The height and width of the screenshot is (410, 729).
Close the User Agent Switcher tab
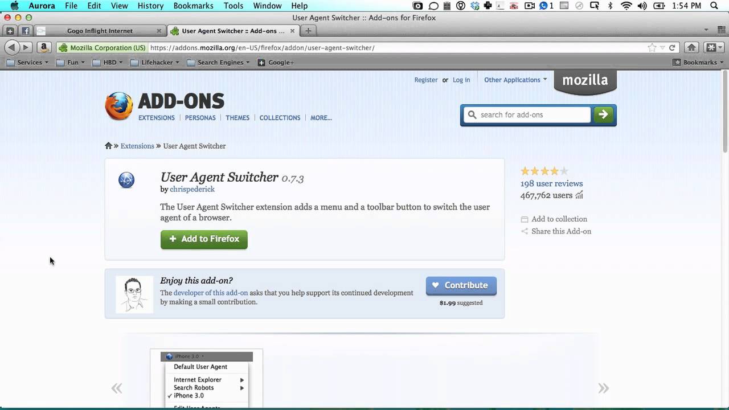[291, 31]
